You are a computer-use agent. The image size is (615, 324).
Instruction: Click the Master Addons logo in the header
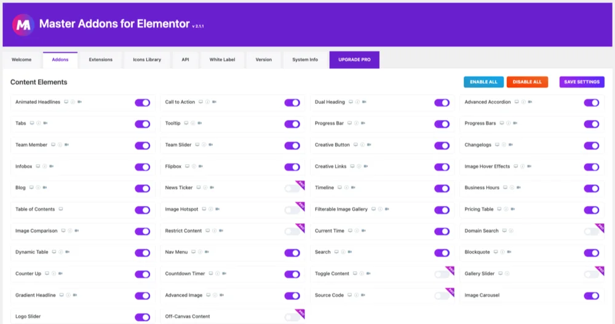point(23,25)
